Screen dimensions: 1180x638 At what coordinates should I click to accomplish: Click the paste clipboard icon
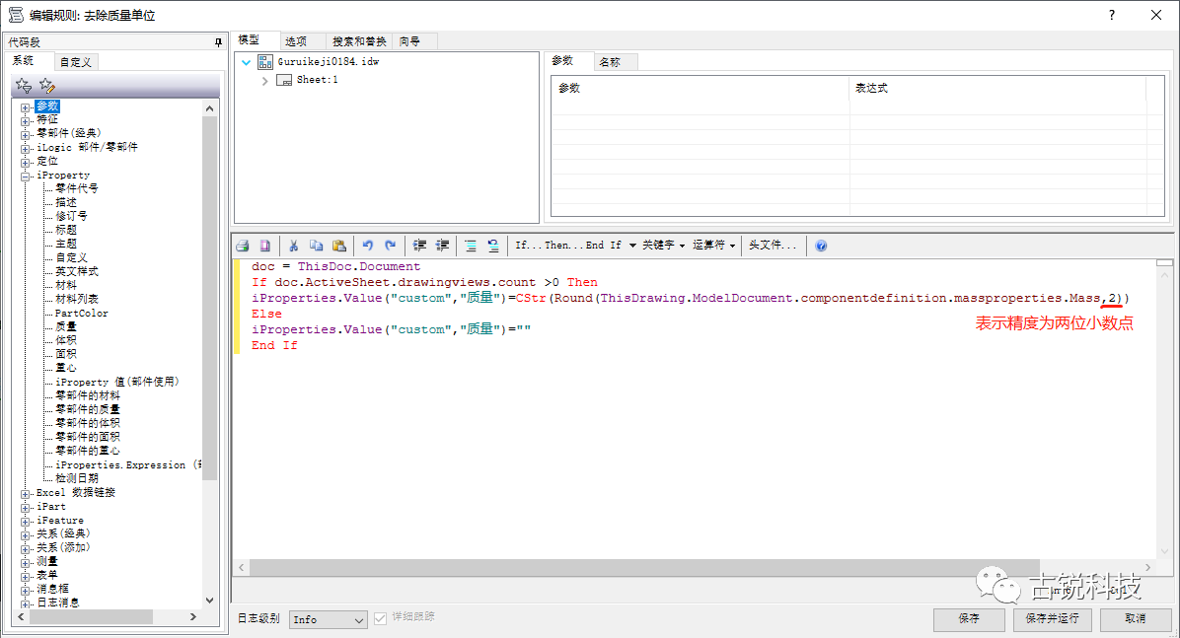pyautogui.click(x=339, y=246)
